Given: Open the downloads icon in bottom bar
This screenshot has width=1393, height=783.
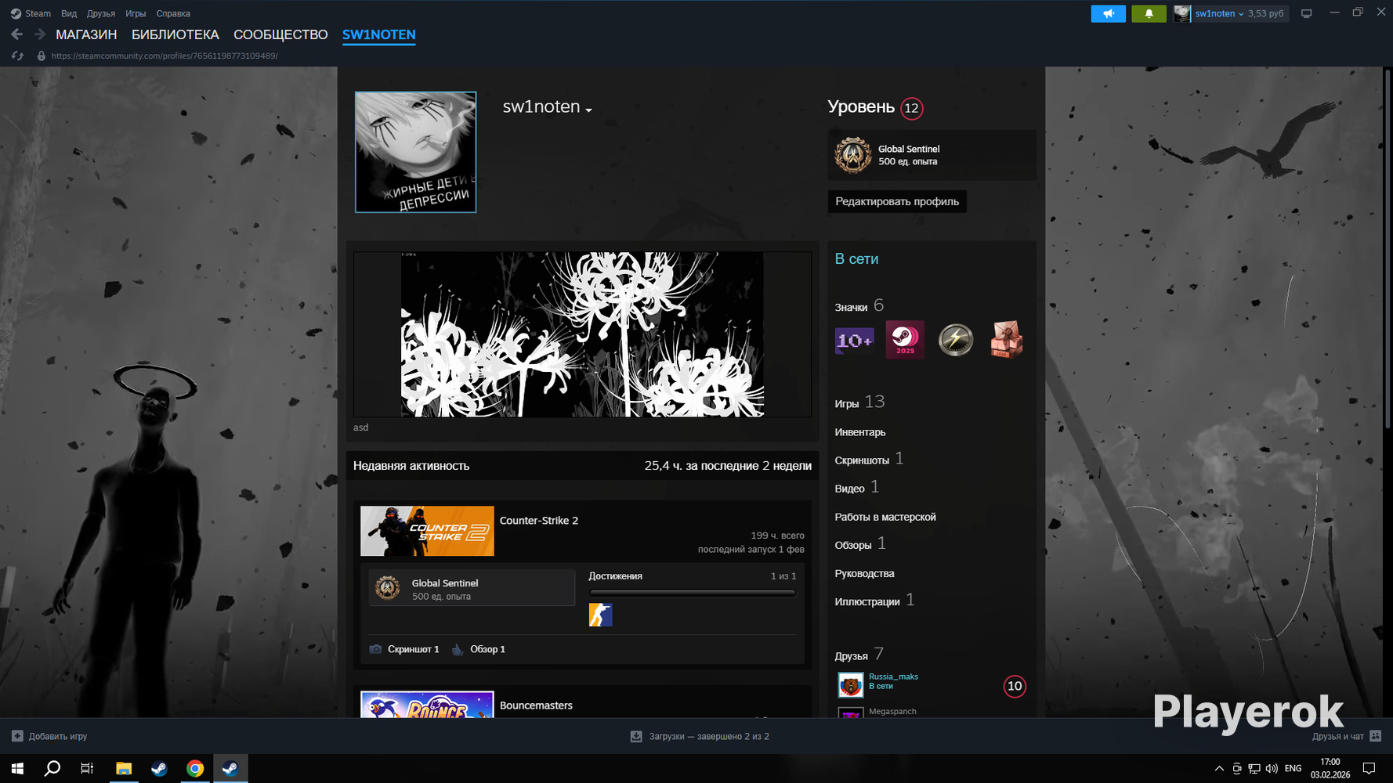Looking at the screenshot, I should click(636, 736).
